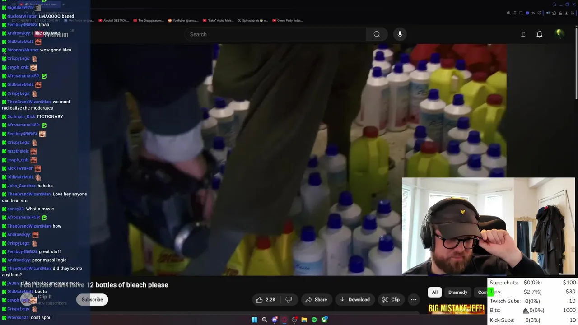Image resolution: width=578 pixels, height=325 pixels.
Task: Click the browser search-tabs magnifier at top
Action: pos(554,5)
